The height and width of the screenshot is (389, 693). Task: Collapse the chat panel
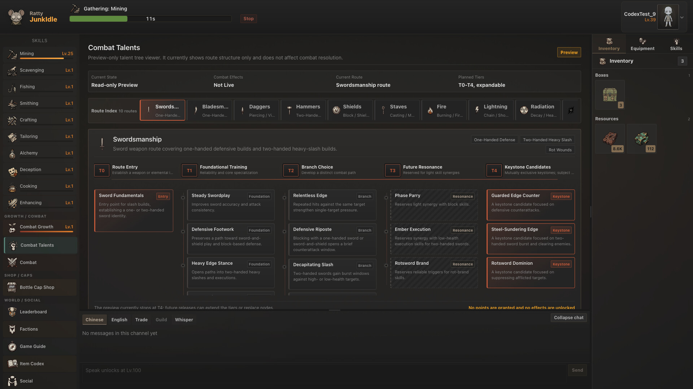click(x=568, y=318)
